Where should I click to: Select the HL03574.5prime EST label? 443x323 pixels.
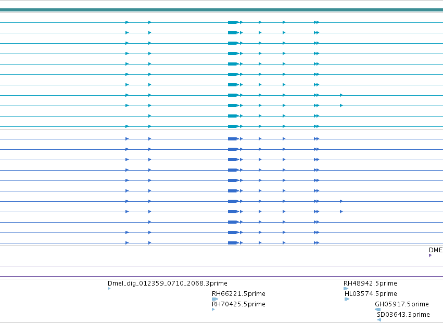pyautogui.click(x=371, y=294)
